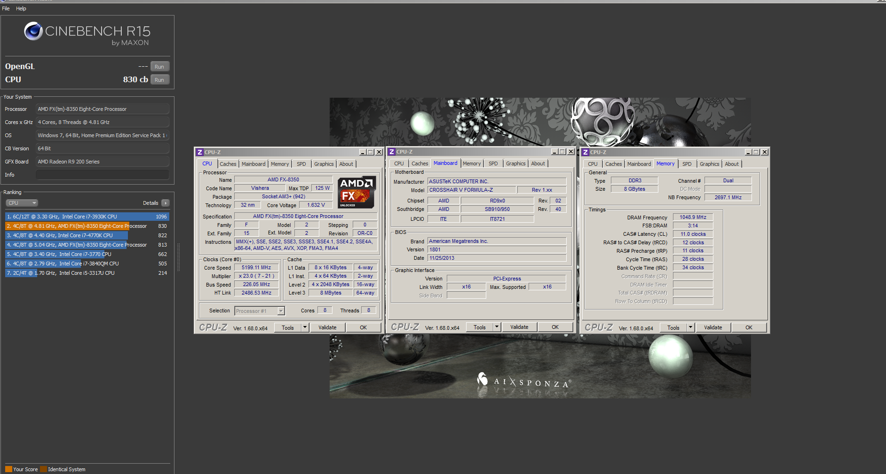Select ranking entry i7-3930K CPU
This screenshot has height=474, width=886.
[87, 217]
